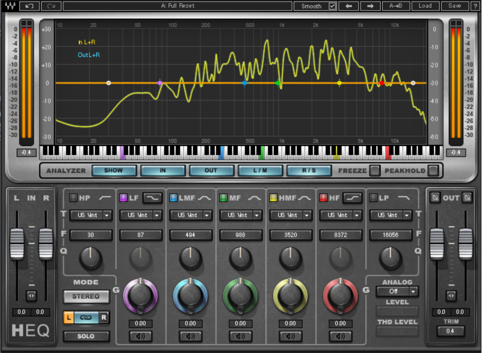
Task: Toggle the yellow HMF band on/off
Action: [x=273, y=197]
